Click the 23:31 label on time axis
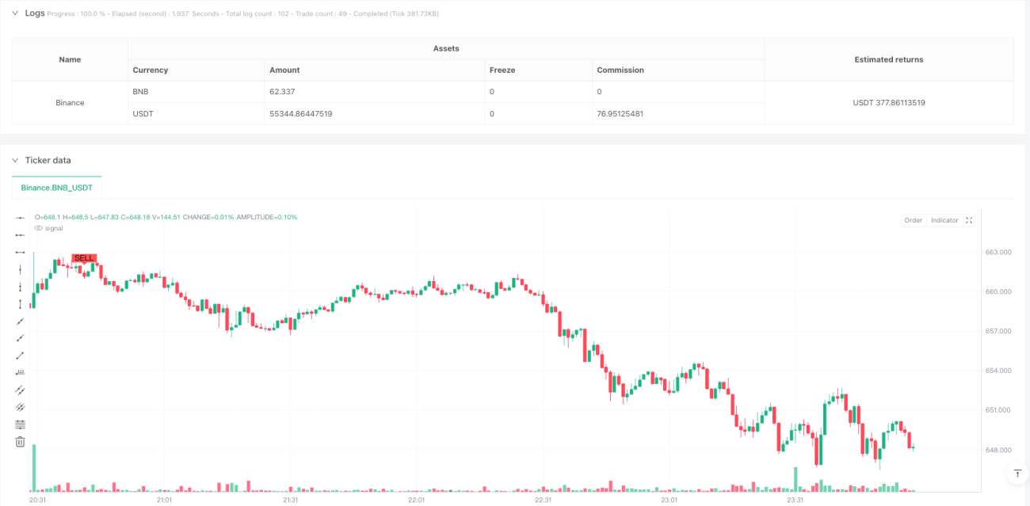Screen dimensions: 1030x506 click(x=795, y=500)
